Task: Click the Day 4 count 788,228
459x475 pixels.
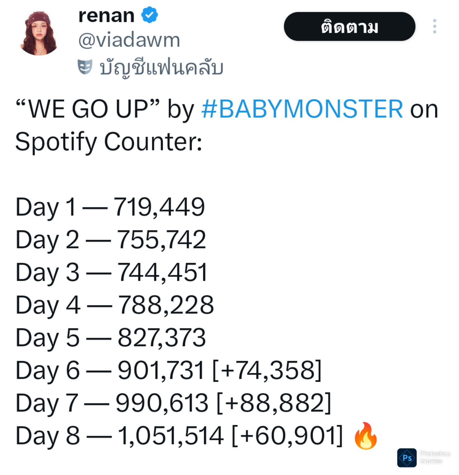Action: point(166,305)
